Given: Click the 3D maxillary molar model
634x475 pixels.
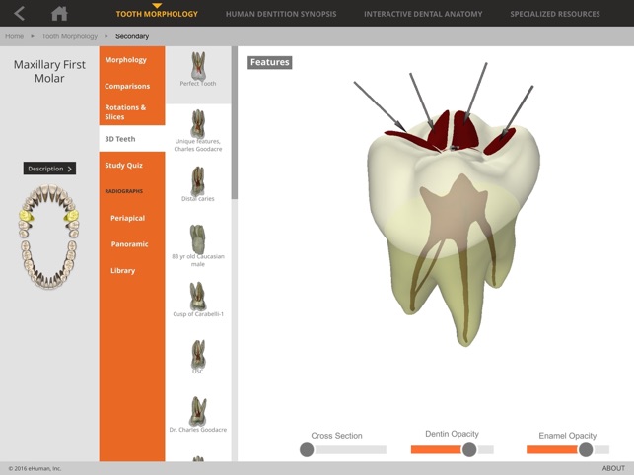Looking at the screenshot, I should tap(454, 227).
